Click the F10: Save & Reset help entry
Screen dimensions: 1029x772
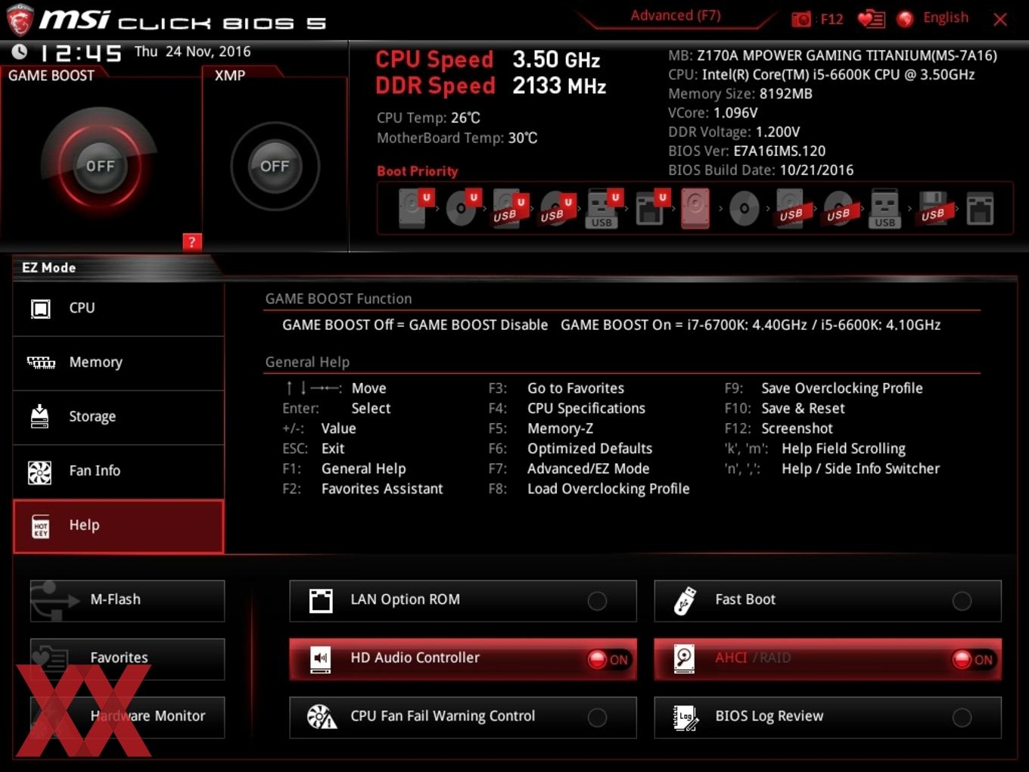(785, 408)
